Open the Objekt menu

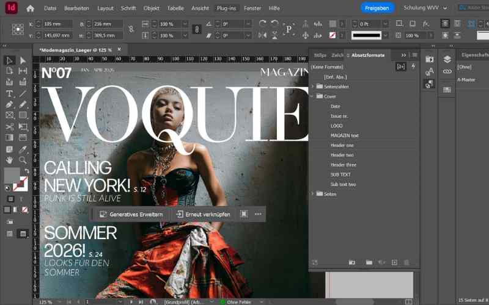click(x=152, y=9)
